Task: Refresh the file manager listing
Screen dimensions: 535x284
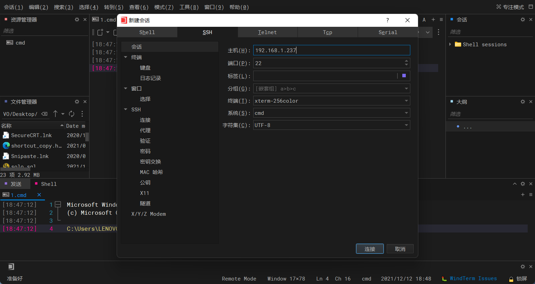Action: coord(72,114)
